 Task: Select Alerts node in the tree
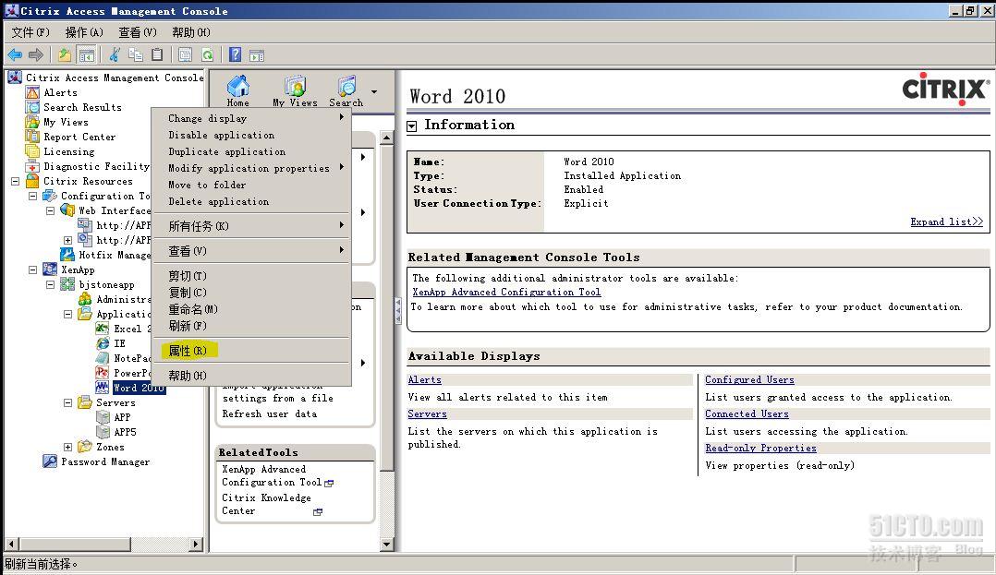tap(60, 92)
